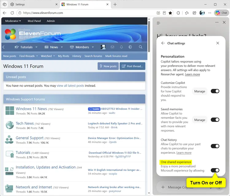Click Mark forums read
The width and height of the screenshot is (230, 196).
116,56
